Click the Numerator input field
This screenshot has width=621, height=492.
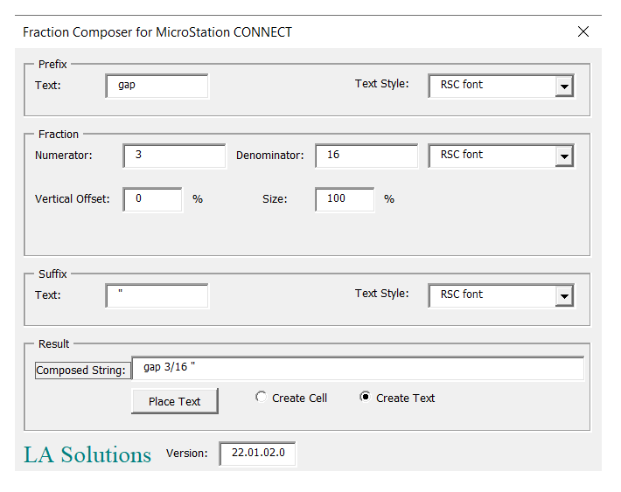[174, 156]
